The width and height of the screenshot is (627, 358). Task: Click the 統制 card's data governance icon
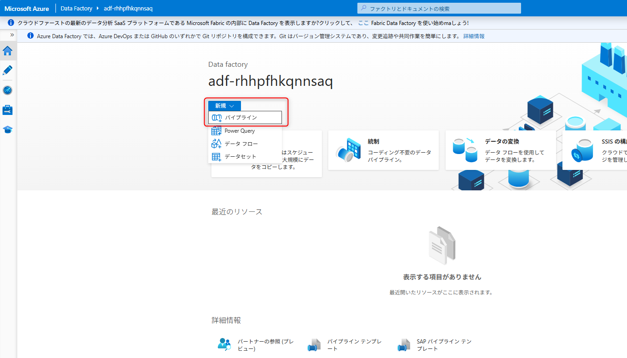coord(349,150)
